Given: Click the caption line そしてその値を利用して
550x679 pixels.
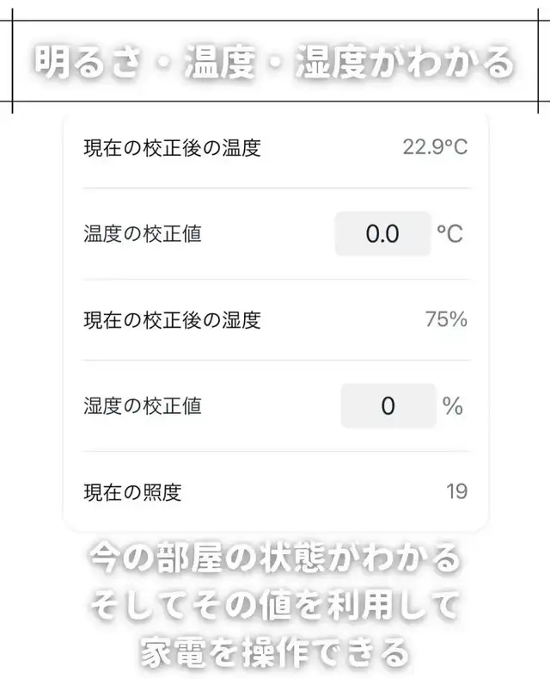Looking at the screenshot, I should [x=275, y=608].
